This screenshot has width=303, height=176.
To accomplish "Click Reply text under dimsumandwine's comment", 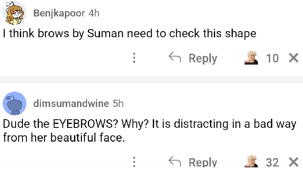I will pos(203,163).
